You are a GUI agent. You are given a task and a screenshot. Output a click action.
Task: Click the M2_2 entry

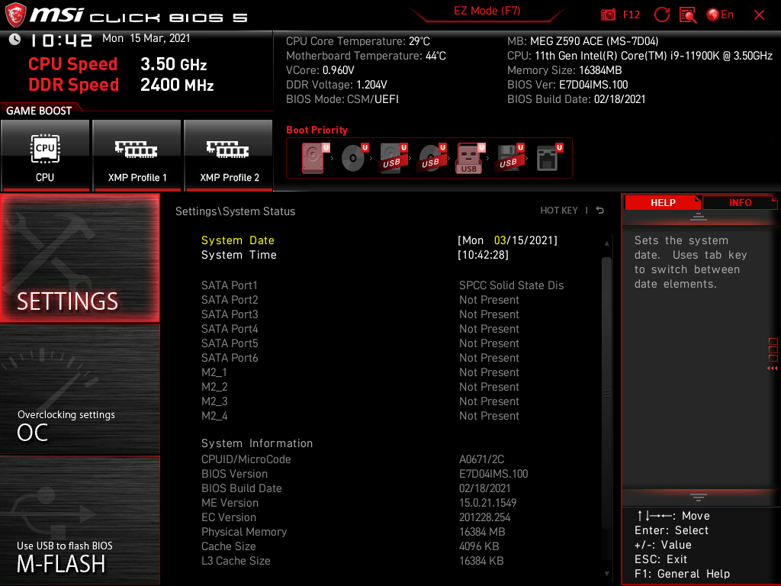pos(361,387)
